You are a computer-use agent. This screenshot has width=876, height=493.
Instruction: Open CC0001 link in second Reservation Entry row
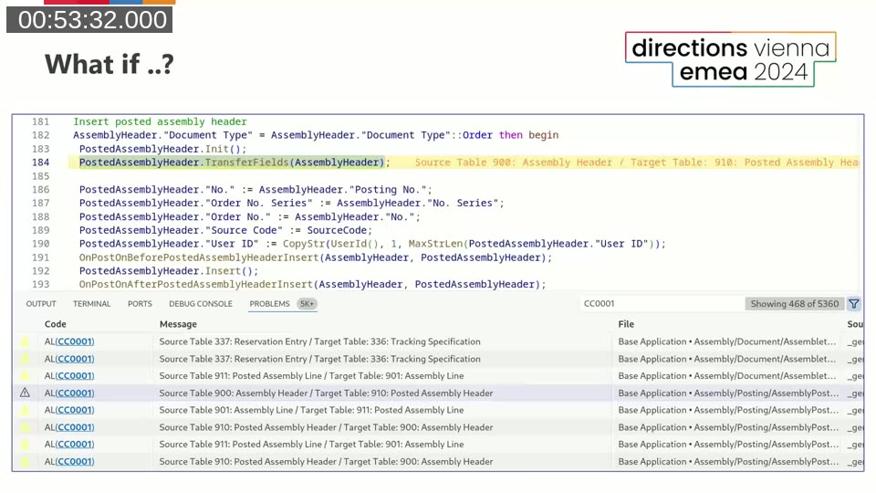pyautogui.click(x=75, y=359)
